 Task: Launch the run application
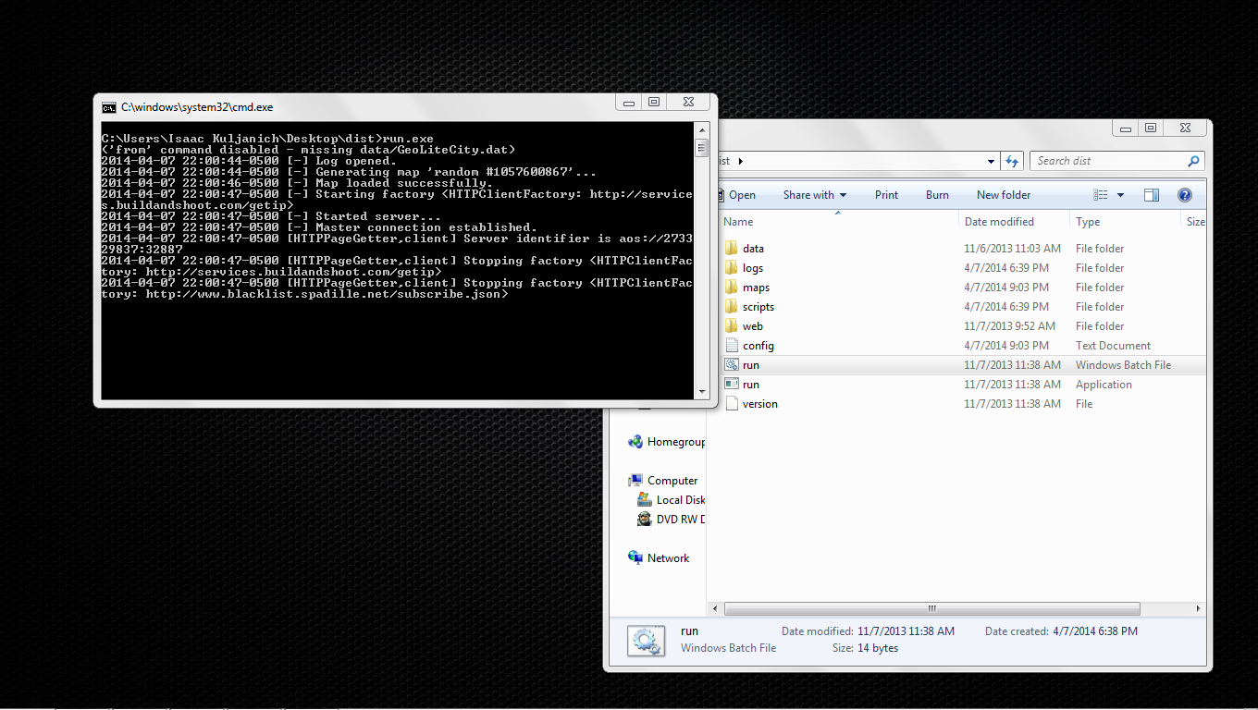[x=750, y=384]
